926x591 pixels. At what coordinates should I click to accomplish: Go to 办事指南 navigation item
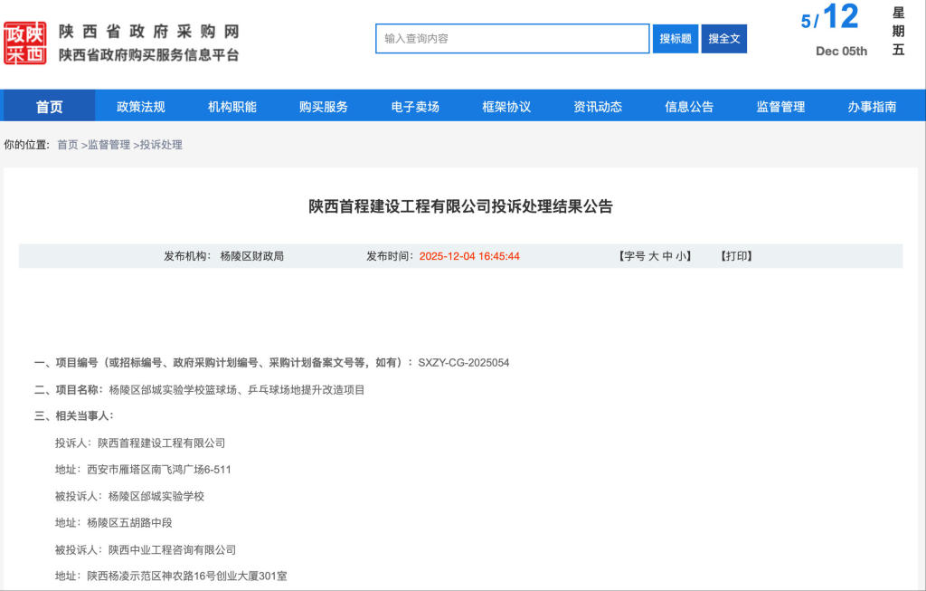click(x=872, y=107)
